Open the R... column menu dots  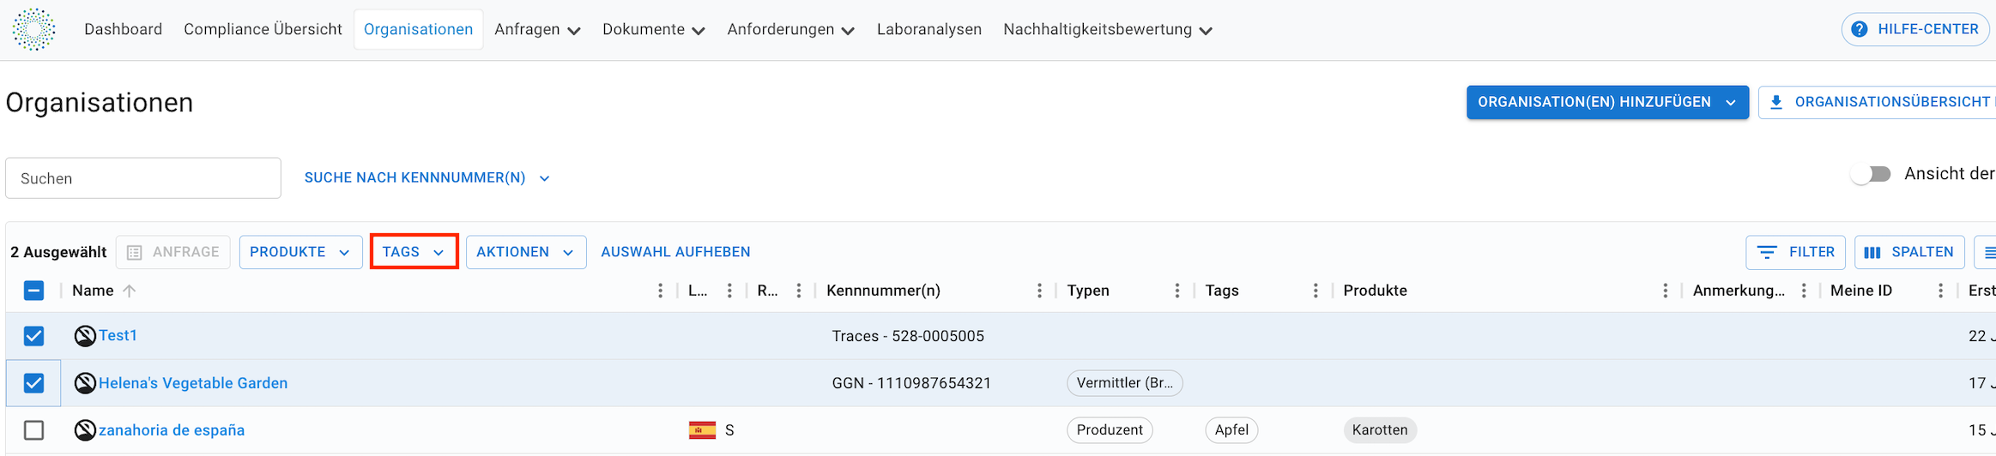[x=798, y=291]
